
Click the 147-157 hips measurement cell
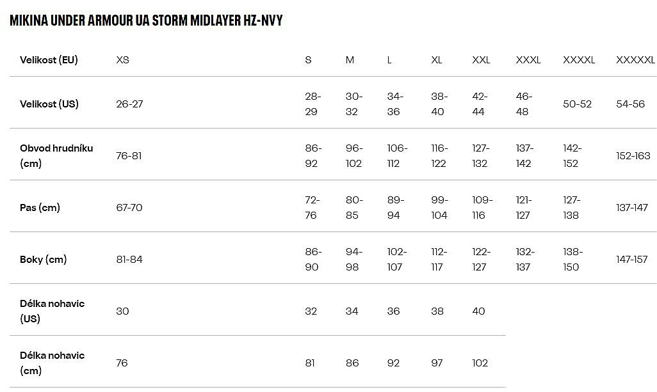[x=631, y=260]
